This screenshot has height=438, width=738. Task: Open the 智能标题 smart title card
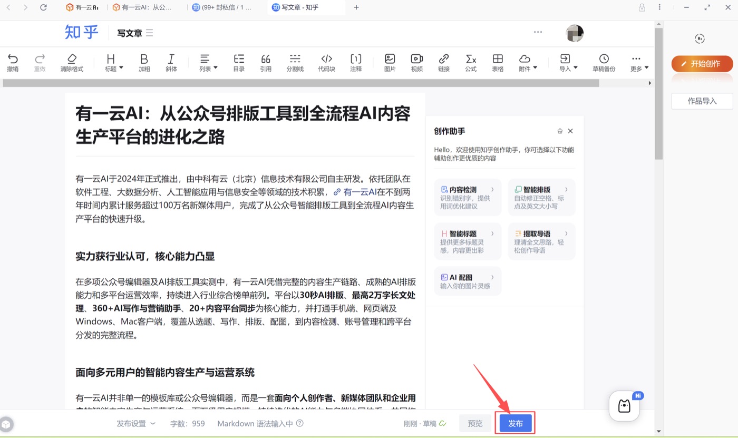pos(468,241)
